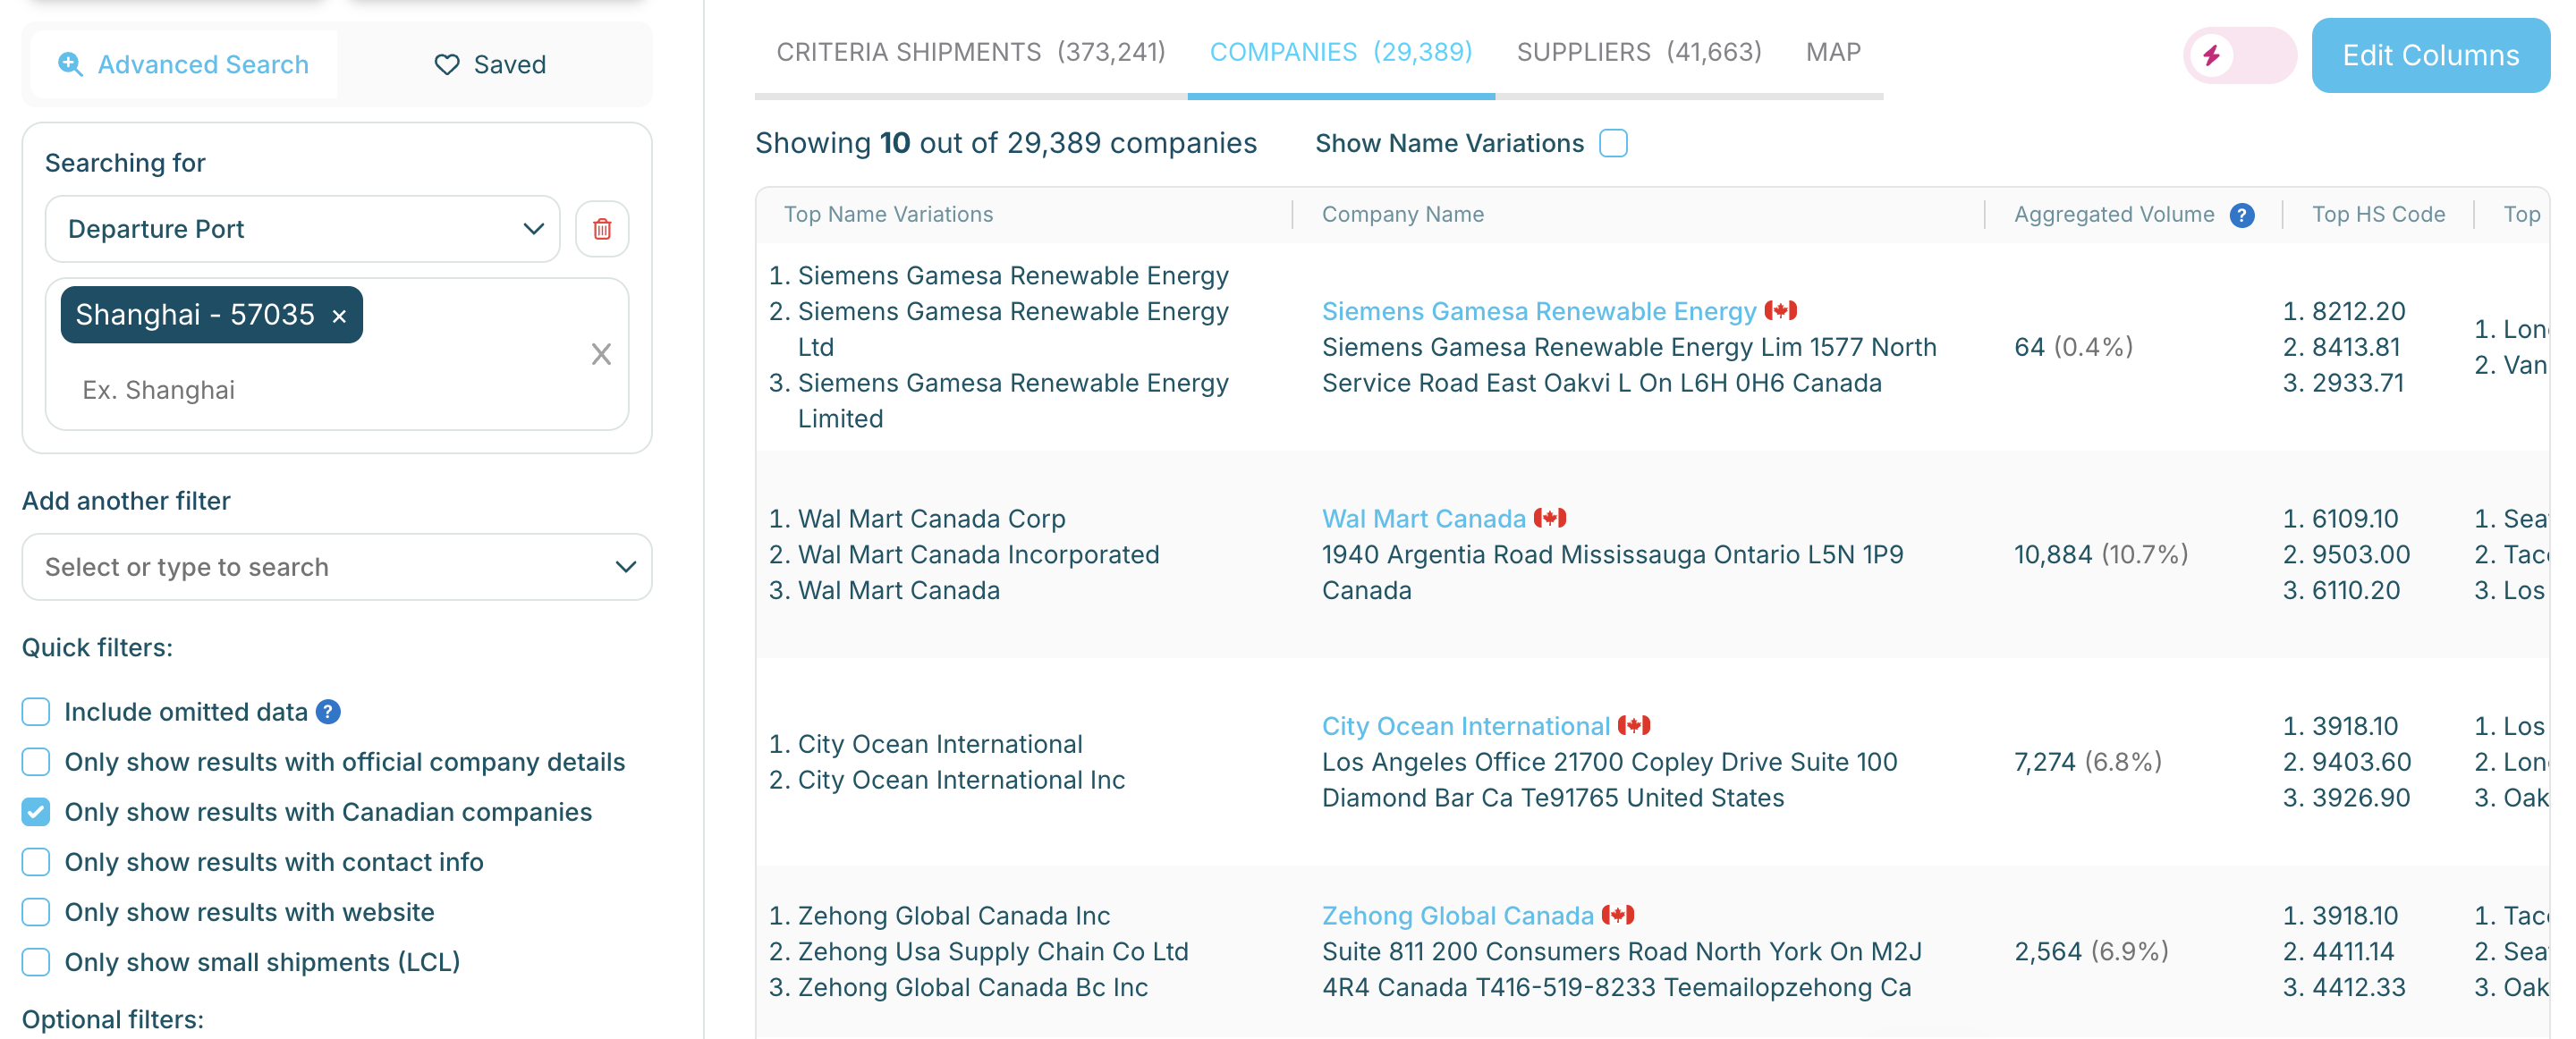This screenshot has width=2576, height=1039.
Task: Switch to Companies tab
Action: click(x=1341, y=52)
